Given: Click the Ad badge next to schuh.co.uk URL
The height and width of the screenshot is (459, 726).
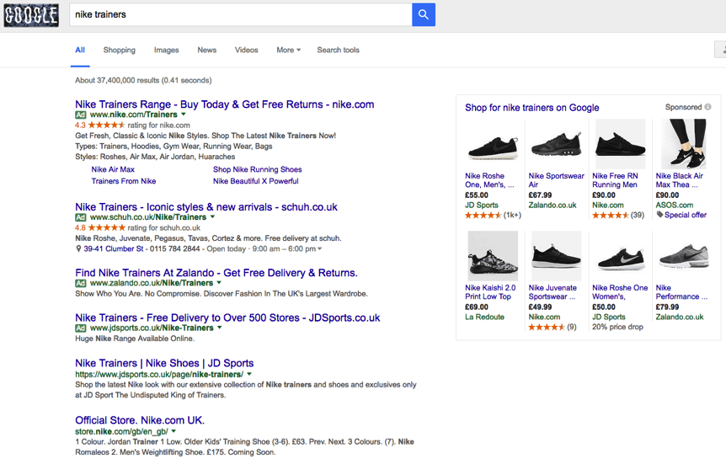Looking at the screenshot, I should point(81,217).
